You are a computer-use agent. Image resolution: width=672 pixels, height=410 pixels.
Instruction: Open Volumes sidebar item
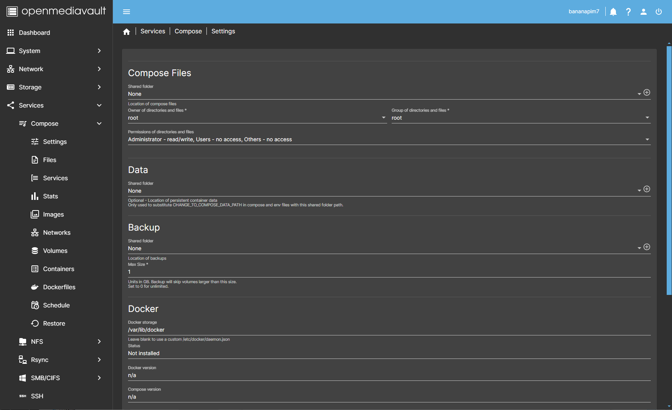click(56, 251)
